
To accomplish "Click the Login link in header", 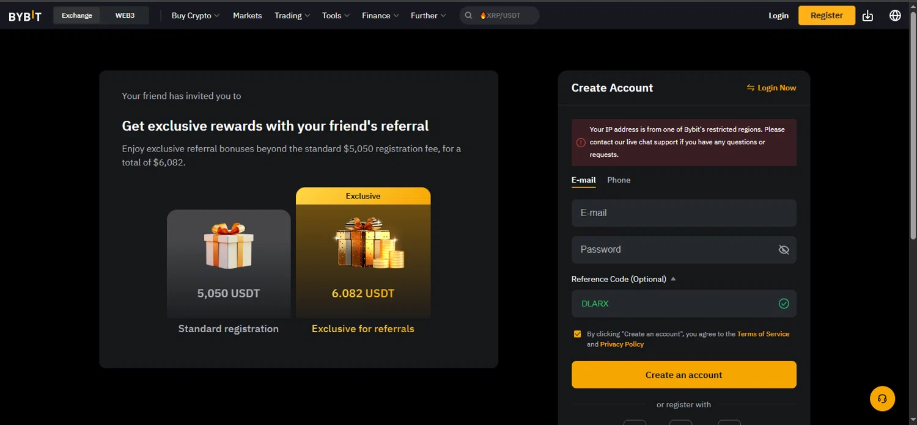I will tap(778, 16).
